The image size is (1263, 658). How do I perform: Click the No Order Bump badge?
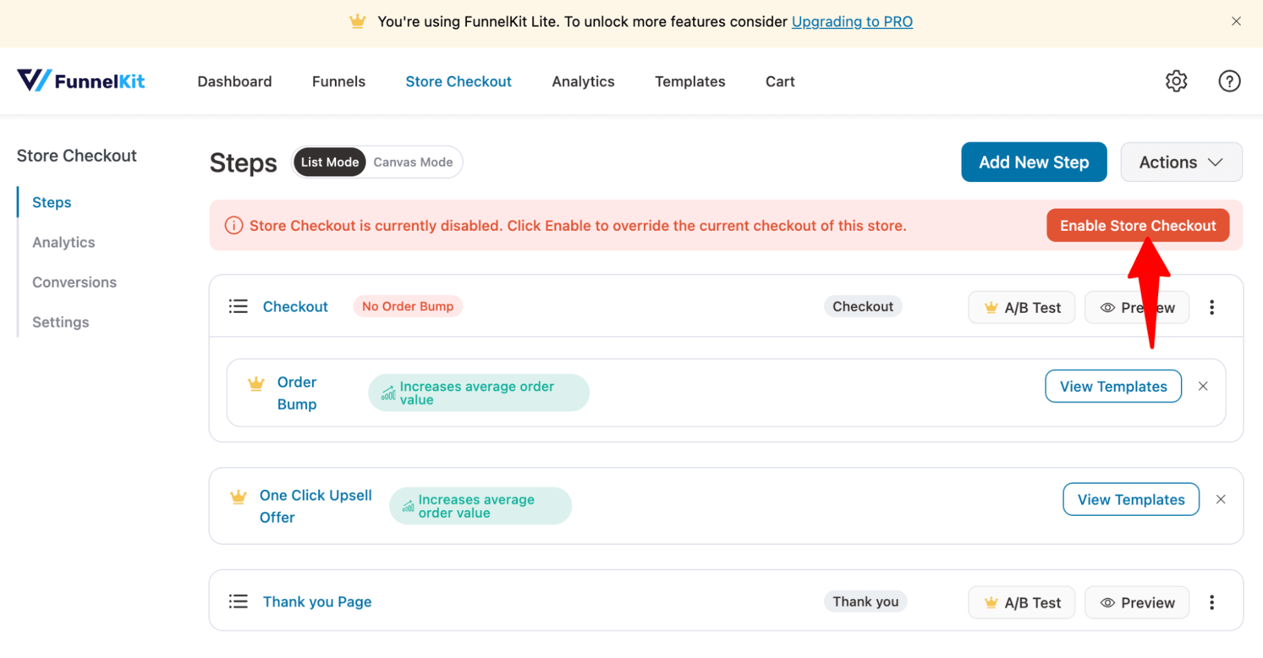(408, 307)
